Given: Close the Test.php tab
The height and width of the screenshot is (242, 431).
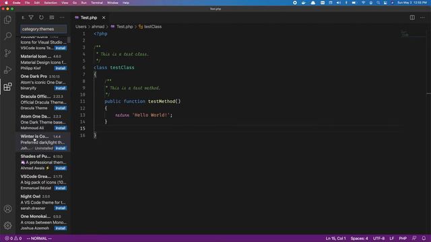Looking at the screenshot, I should tap(104, 17).
